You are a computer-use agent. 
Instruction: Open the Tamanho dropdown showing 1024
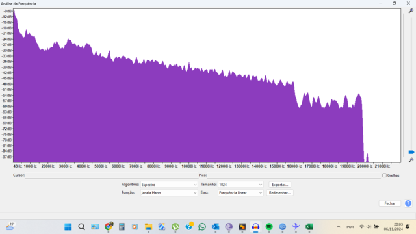point(240,185)
